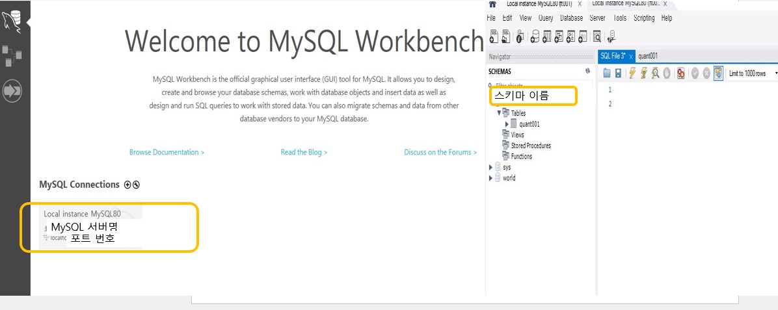This screenshot has width=778, height=310.
Task: Reconnect to DBMS toolbar icon
Action: tap(611, 36)
